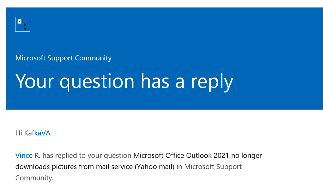Viewport: 323px width, 189px height.
Task: Click the word "question" in the banner heading
Action: tap(97, 82)
